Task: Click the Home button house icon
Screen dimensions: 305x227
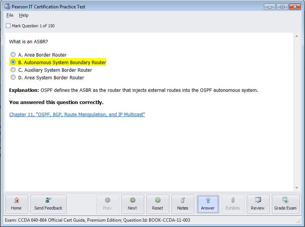Action: click(16, 200)
